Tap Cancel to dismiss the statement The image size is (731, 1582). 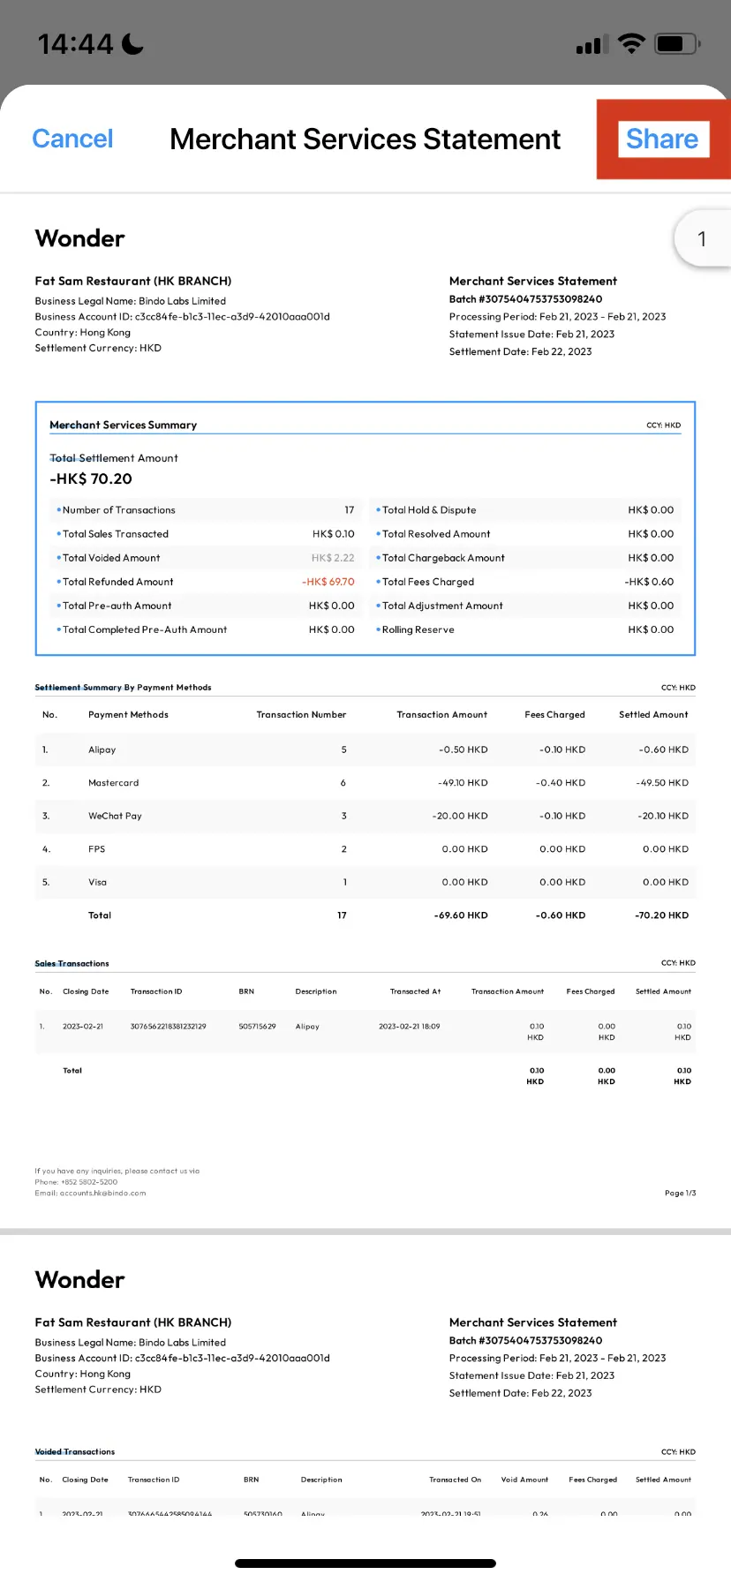point(72,139)
